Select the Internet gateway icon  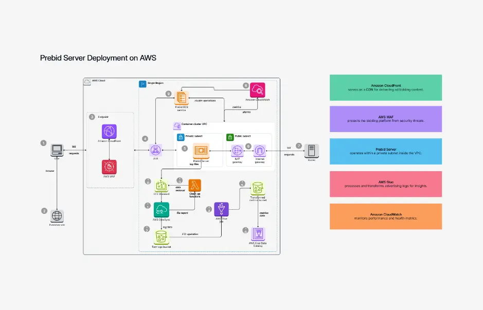tap(259, 150)
